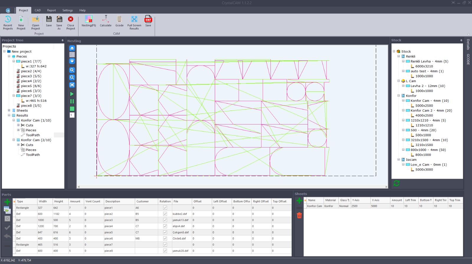Delete sheet using the red trash icon
This screenshot has height=264, width=472.
click(299, 215)
